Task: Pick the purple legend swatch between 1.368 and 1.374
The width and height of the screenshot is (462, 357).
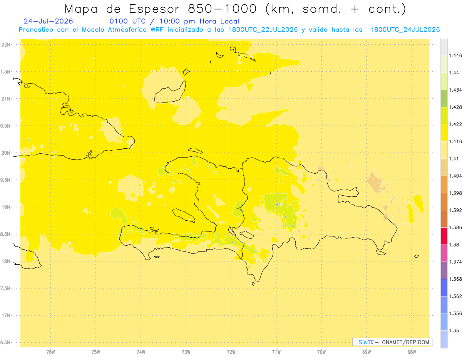Action: (444, 270)
